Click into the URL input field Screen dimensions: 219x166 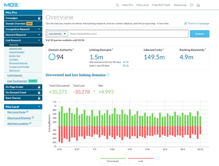[128, 34]
